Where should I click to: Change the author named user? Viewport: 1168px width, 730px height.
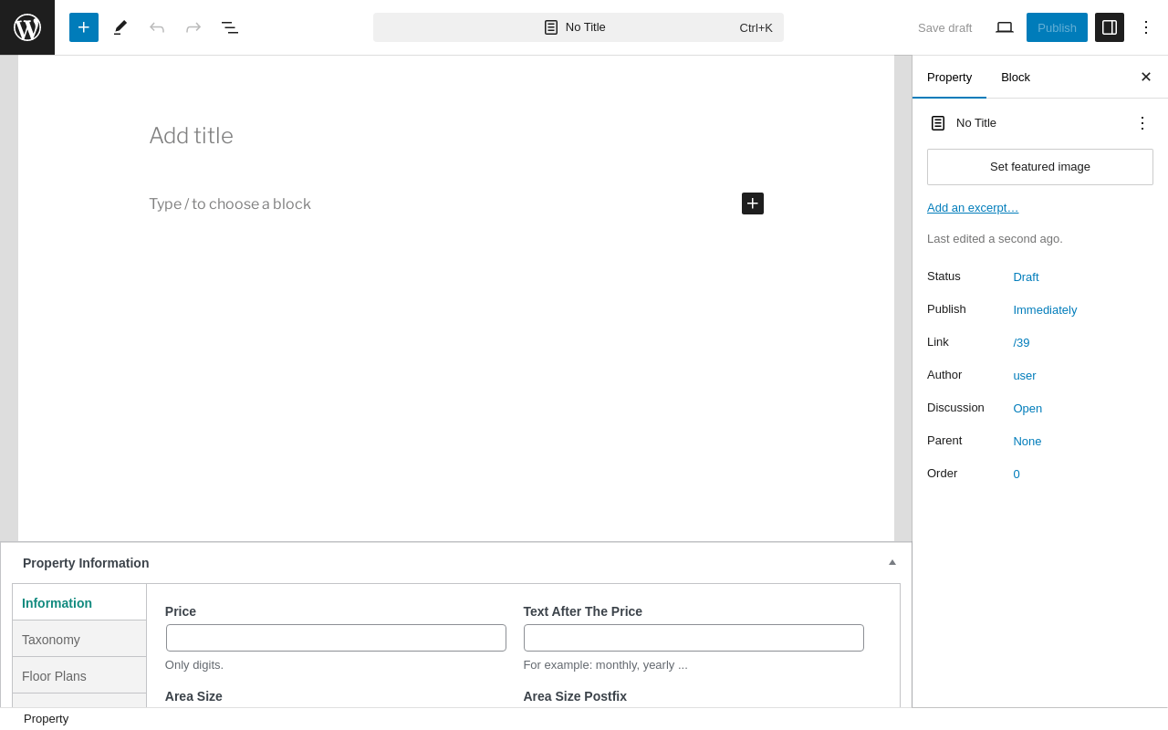(1025, 375)
